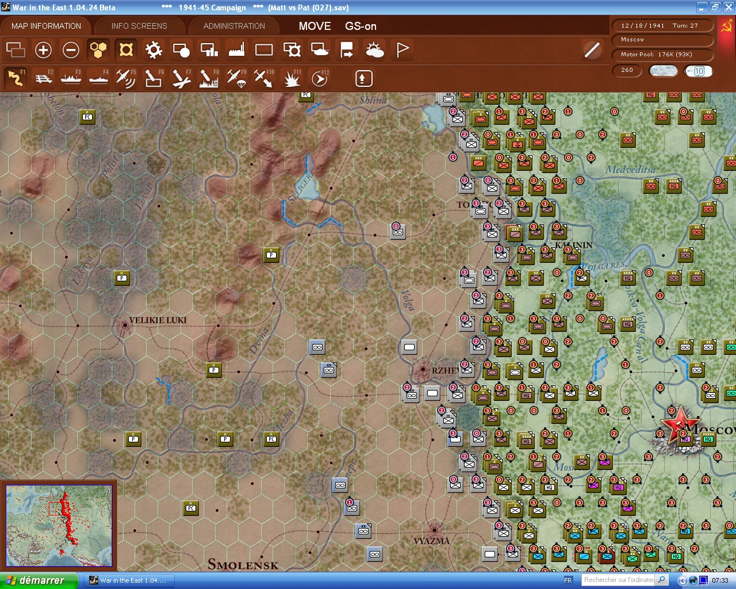Show weather with sun and cloud icon
736x589 pixels.
pyautogui.click(x=374, y=50)
